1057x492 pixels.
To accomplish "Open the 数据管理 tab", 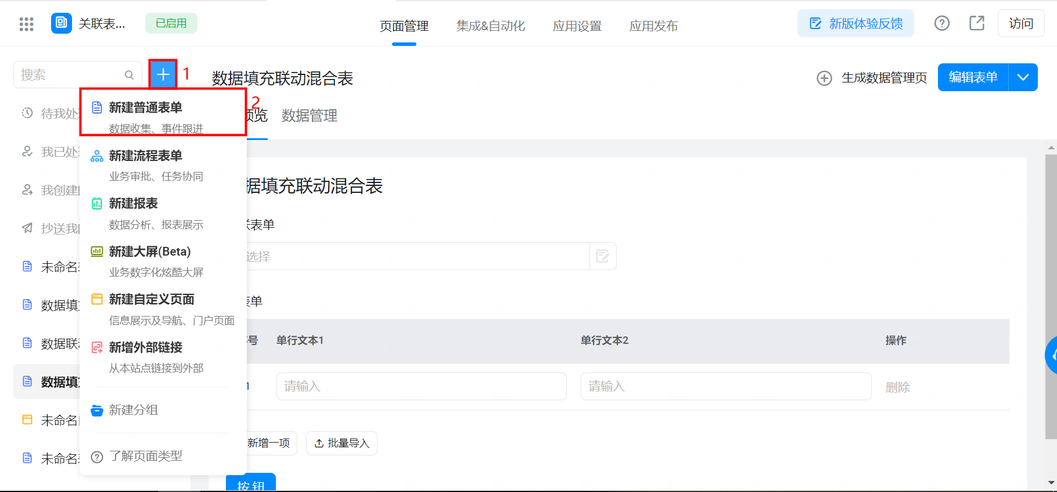I will coord(309,116).
